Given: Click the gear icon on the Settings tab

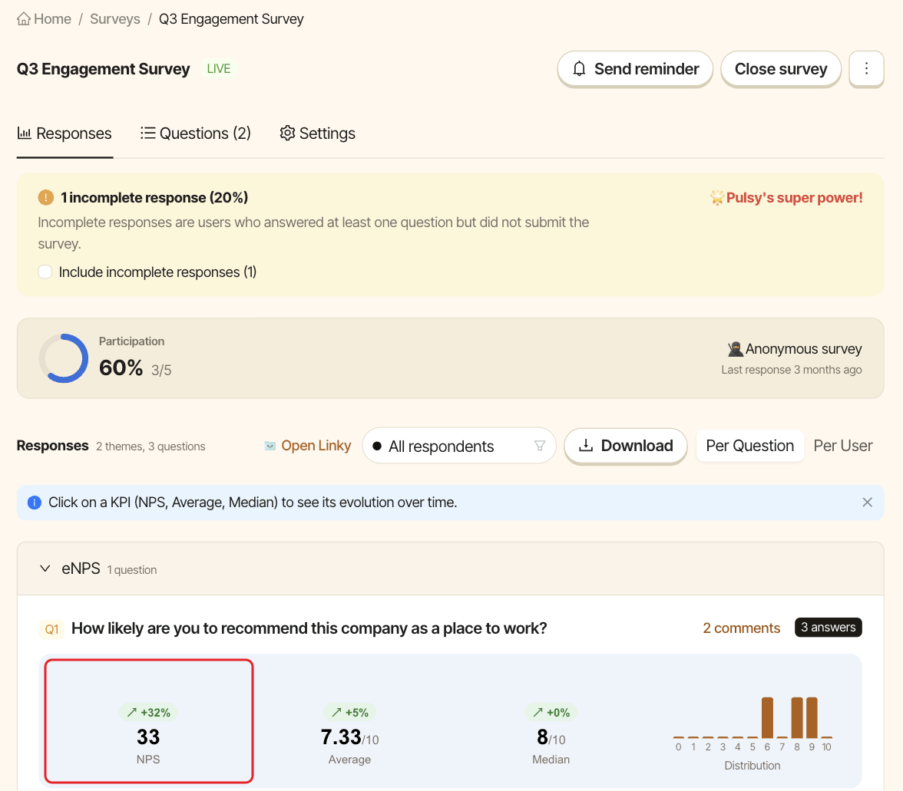Looking at the screenshot, I should pos(287,133).
